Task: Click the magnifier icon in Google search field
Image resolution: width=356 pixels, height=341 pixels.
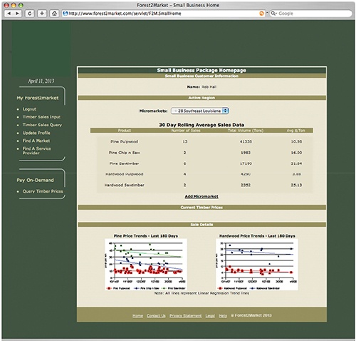Action: (x=273, y=14)
